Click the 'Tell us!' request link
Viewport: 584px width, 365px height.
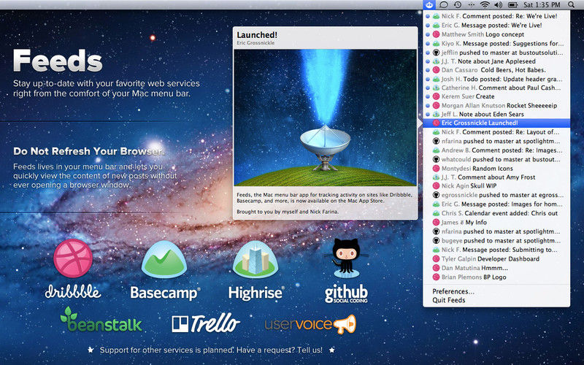pyautogui.click(x=309, y=350)
